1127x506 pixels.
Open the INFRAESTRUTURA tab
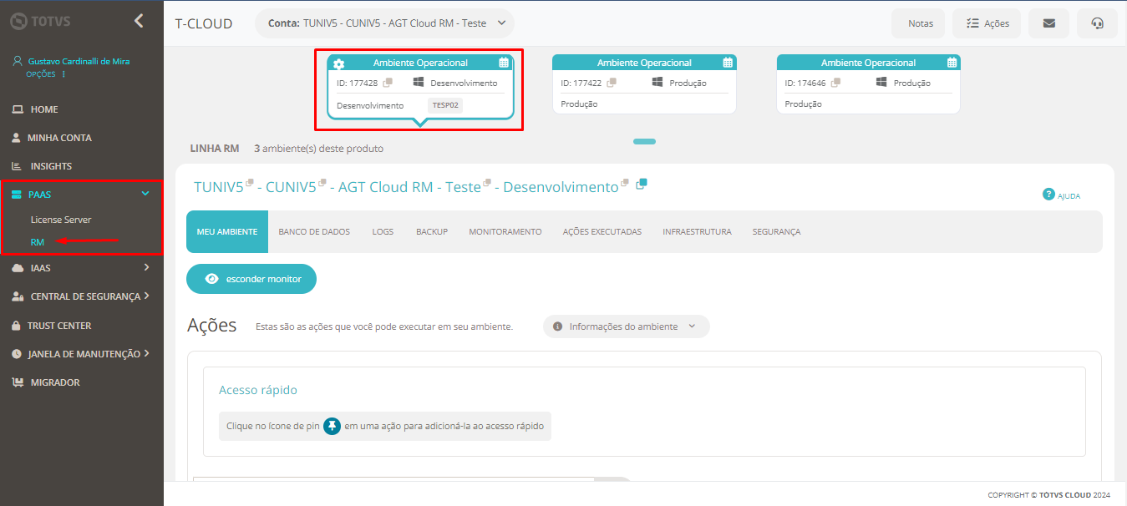[x=697, y=232]
